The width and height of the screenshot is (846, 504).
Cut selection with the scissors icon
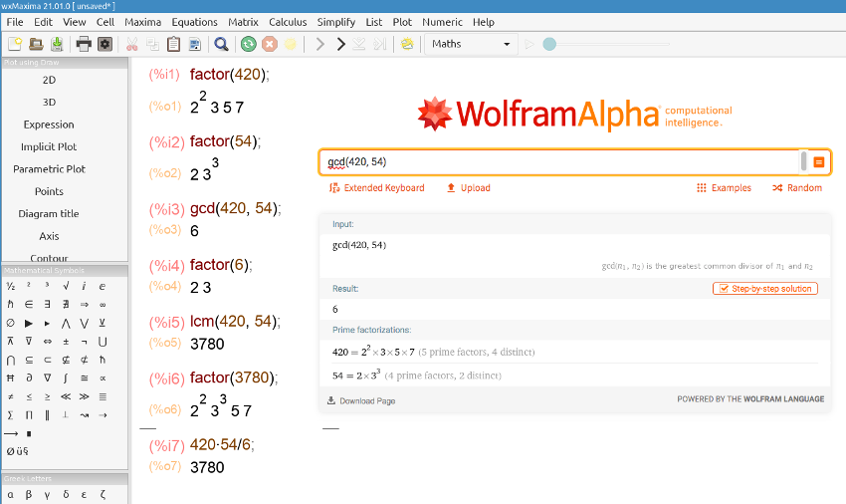(x=131, y=44)
